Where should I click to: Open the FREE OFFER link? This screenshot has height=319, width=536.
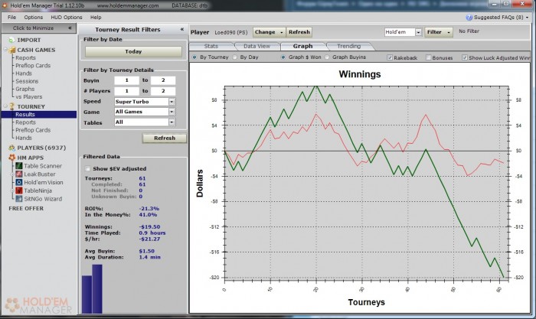pos(26,208)
